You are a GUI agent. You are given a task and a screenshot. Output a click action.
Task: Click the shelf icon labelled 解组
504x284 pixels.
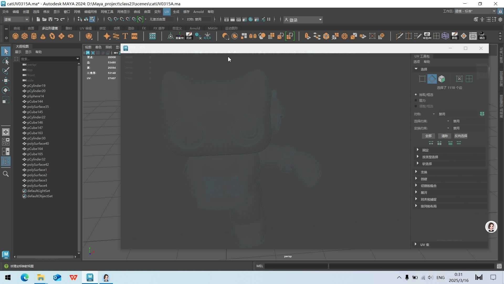point(455,36)
